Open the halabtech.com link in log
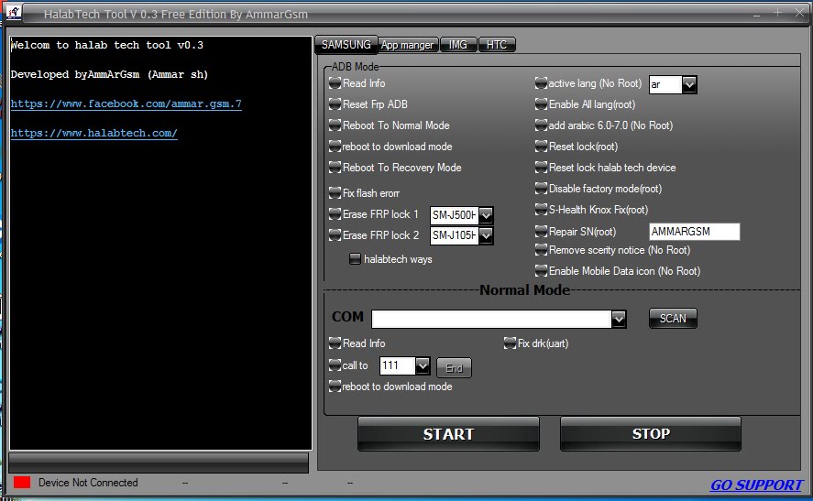Image resolution: width=813 pixels, height=501 pixels. coord(93,133)
